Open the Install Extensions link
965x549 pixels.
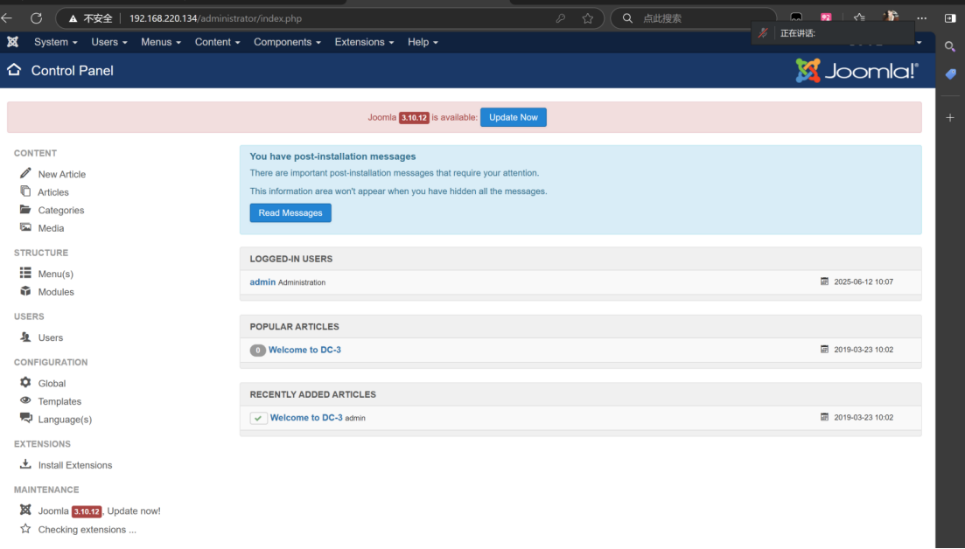pyautogui.click(x=75, y=465)
